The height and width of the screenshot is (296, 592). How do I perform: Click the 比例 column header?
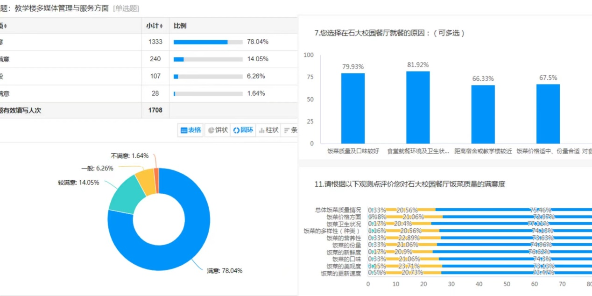point(180,26)
